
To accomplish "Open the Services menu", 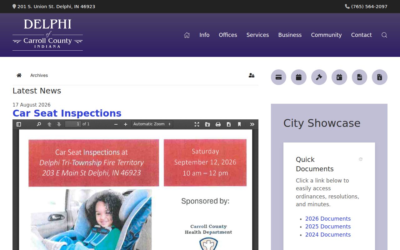I will tap(257, 35).
